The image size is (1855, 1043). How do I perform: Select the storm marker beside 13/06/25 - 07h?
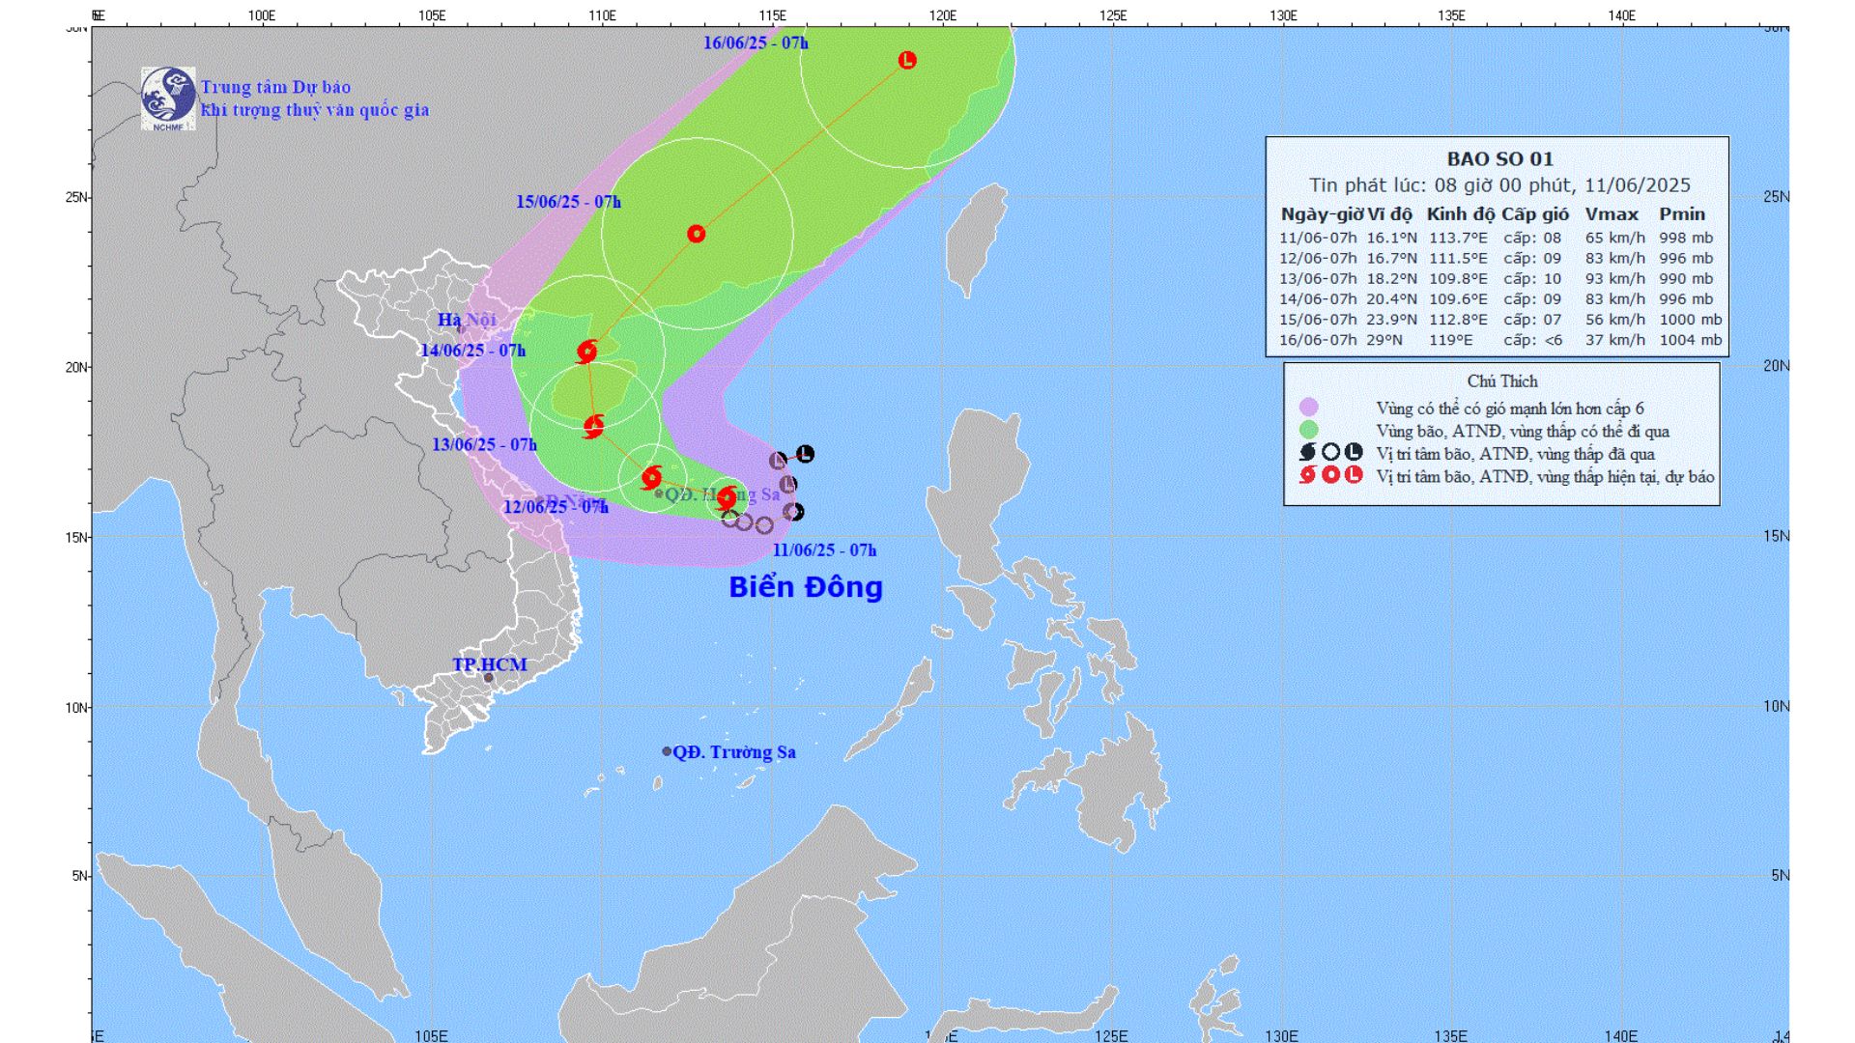point(593,425)
